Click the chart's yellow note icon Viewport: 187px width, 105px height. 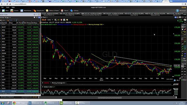pyautogui.click(x=67, y=20)
